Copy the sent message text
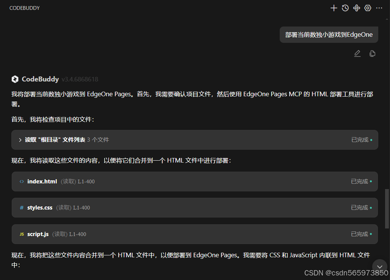 [372, 53]
